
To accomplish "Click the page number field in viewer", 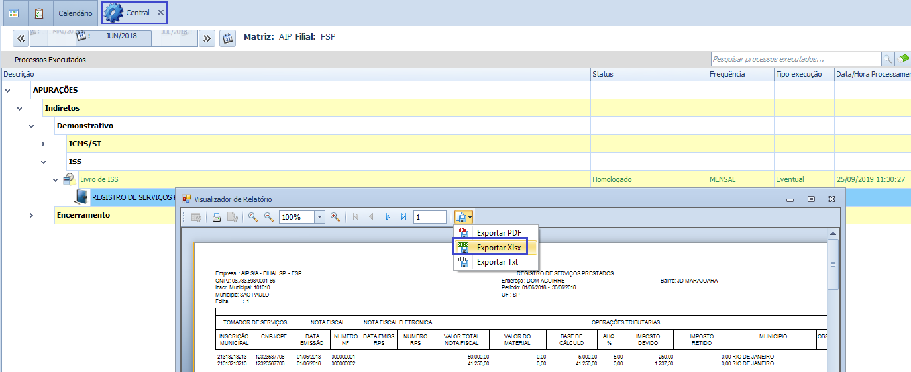I will tap(429, 217).
